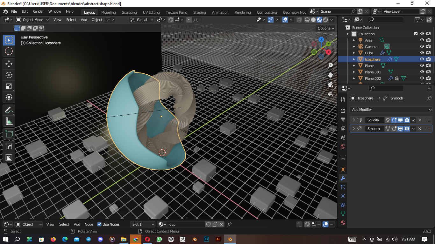Activate the Cursor tool

point(9,51)
